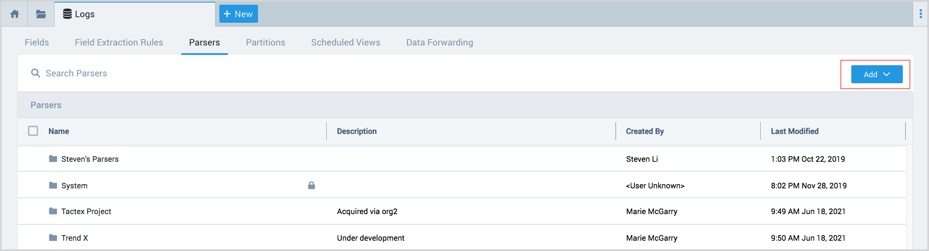Go to the Scheduled Views tab
The height and width of the screenshot is (251, 929).
click(x=346, y=42)
